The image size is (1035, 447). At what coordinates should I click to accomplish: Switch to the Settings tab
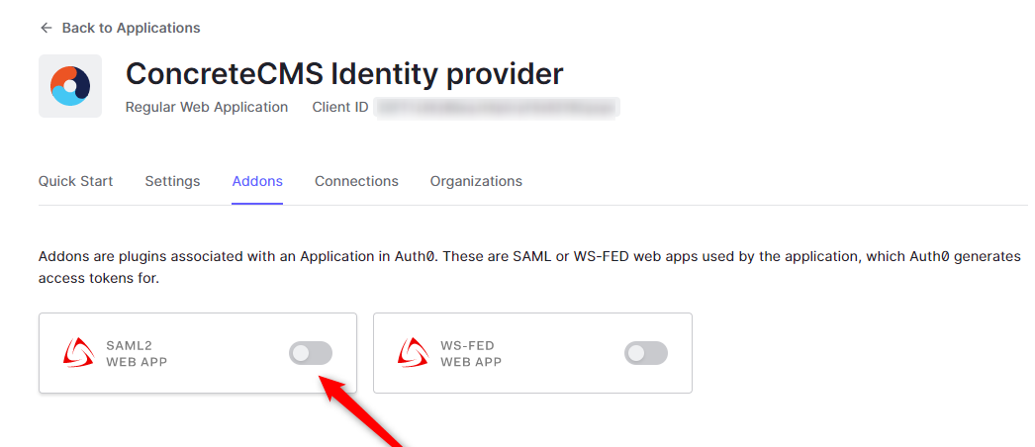coord(172,181)
